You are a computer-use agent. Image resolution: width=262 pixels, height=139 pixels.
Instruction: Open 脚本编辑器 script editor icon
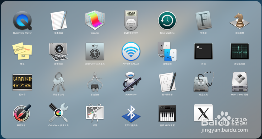(168, 82)
